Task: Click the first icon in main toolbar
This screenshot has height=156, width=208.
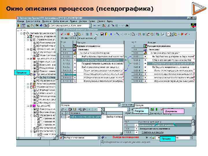Action: (18, 26)
